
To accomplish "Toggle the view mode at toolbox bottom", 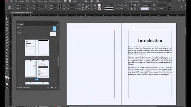I will tap(7, 88).
